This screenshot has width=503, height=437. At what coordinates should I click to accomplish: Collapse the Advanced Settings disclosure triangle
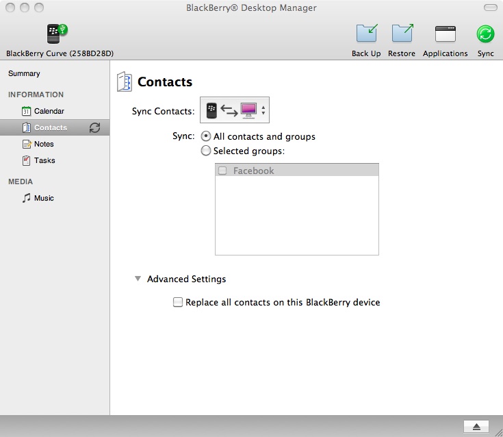pos(138,278)
